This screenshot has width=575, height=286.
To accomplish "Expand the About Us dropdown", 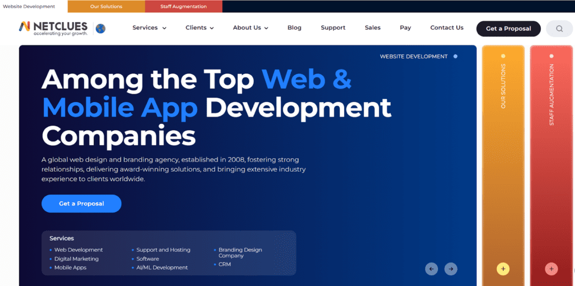I will point(250,28).
